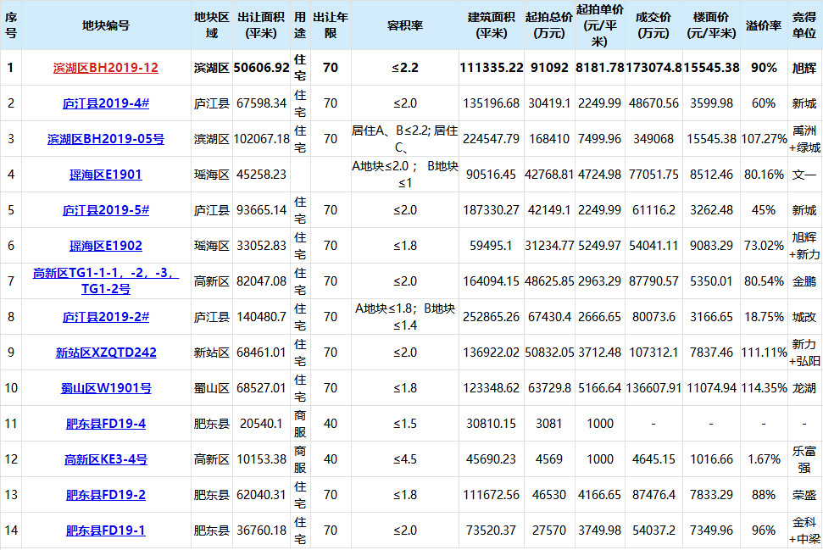Image resolution: width=823 pixels, height=550 pixels.
Task: Click the 滨湖区BH2019-05号 link
Action: pyautogui.click(x=105, y=139)
